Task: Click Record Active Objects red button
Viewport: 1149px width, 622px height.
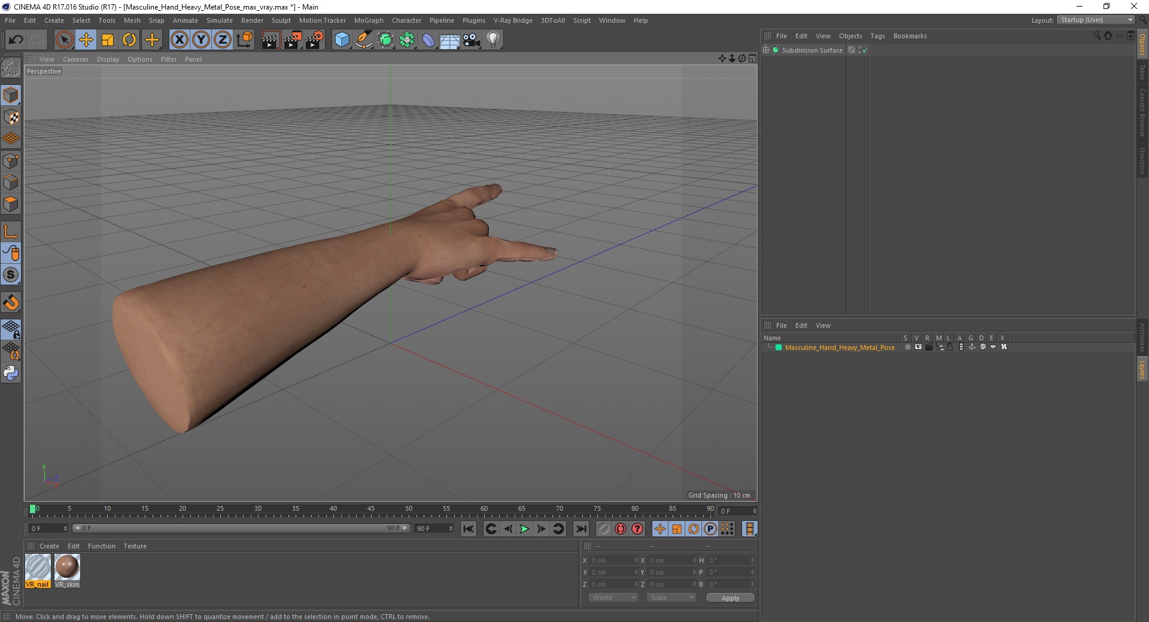Action: [x=621, y=529]
